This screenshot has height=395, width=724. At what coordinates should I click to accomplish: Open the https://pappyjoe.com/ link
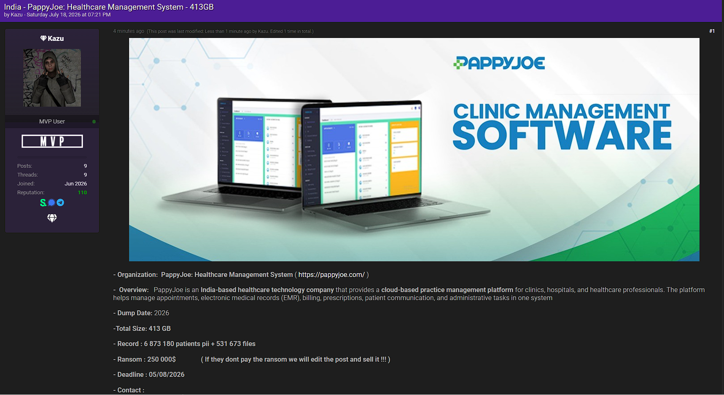(x=331, y=275)
